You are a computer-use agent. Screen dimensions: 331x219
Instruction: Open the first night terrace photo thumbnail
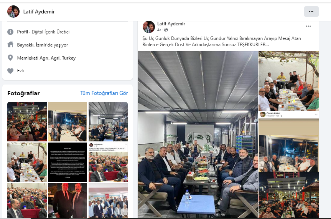[27, 121]
